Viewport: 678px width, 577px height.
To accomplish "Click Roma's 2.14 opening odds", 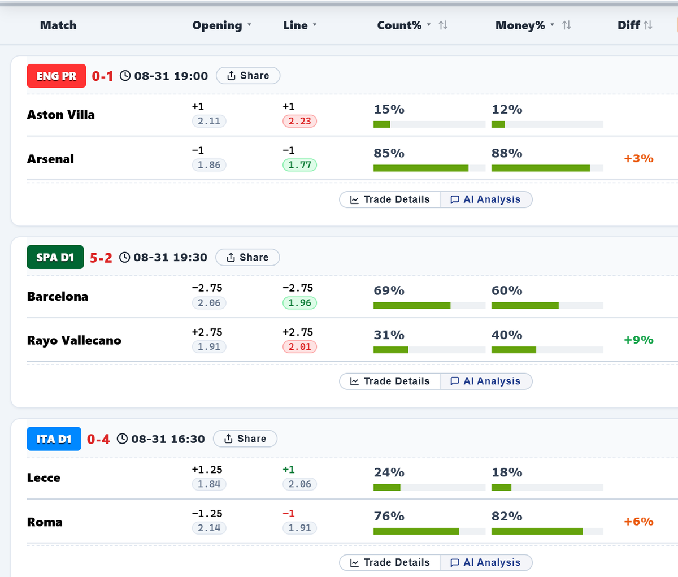I will click(x=209, y=528).
